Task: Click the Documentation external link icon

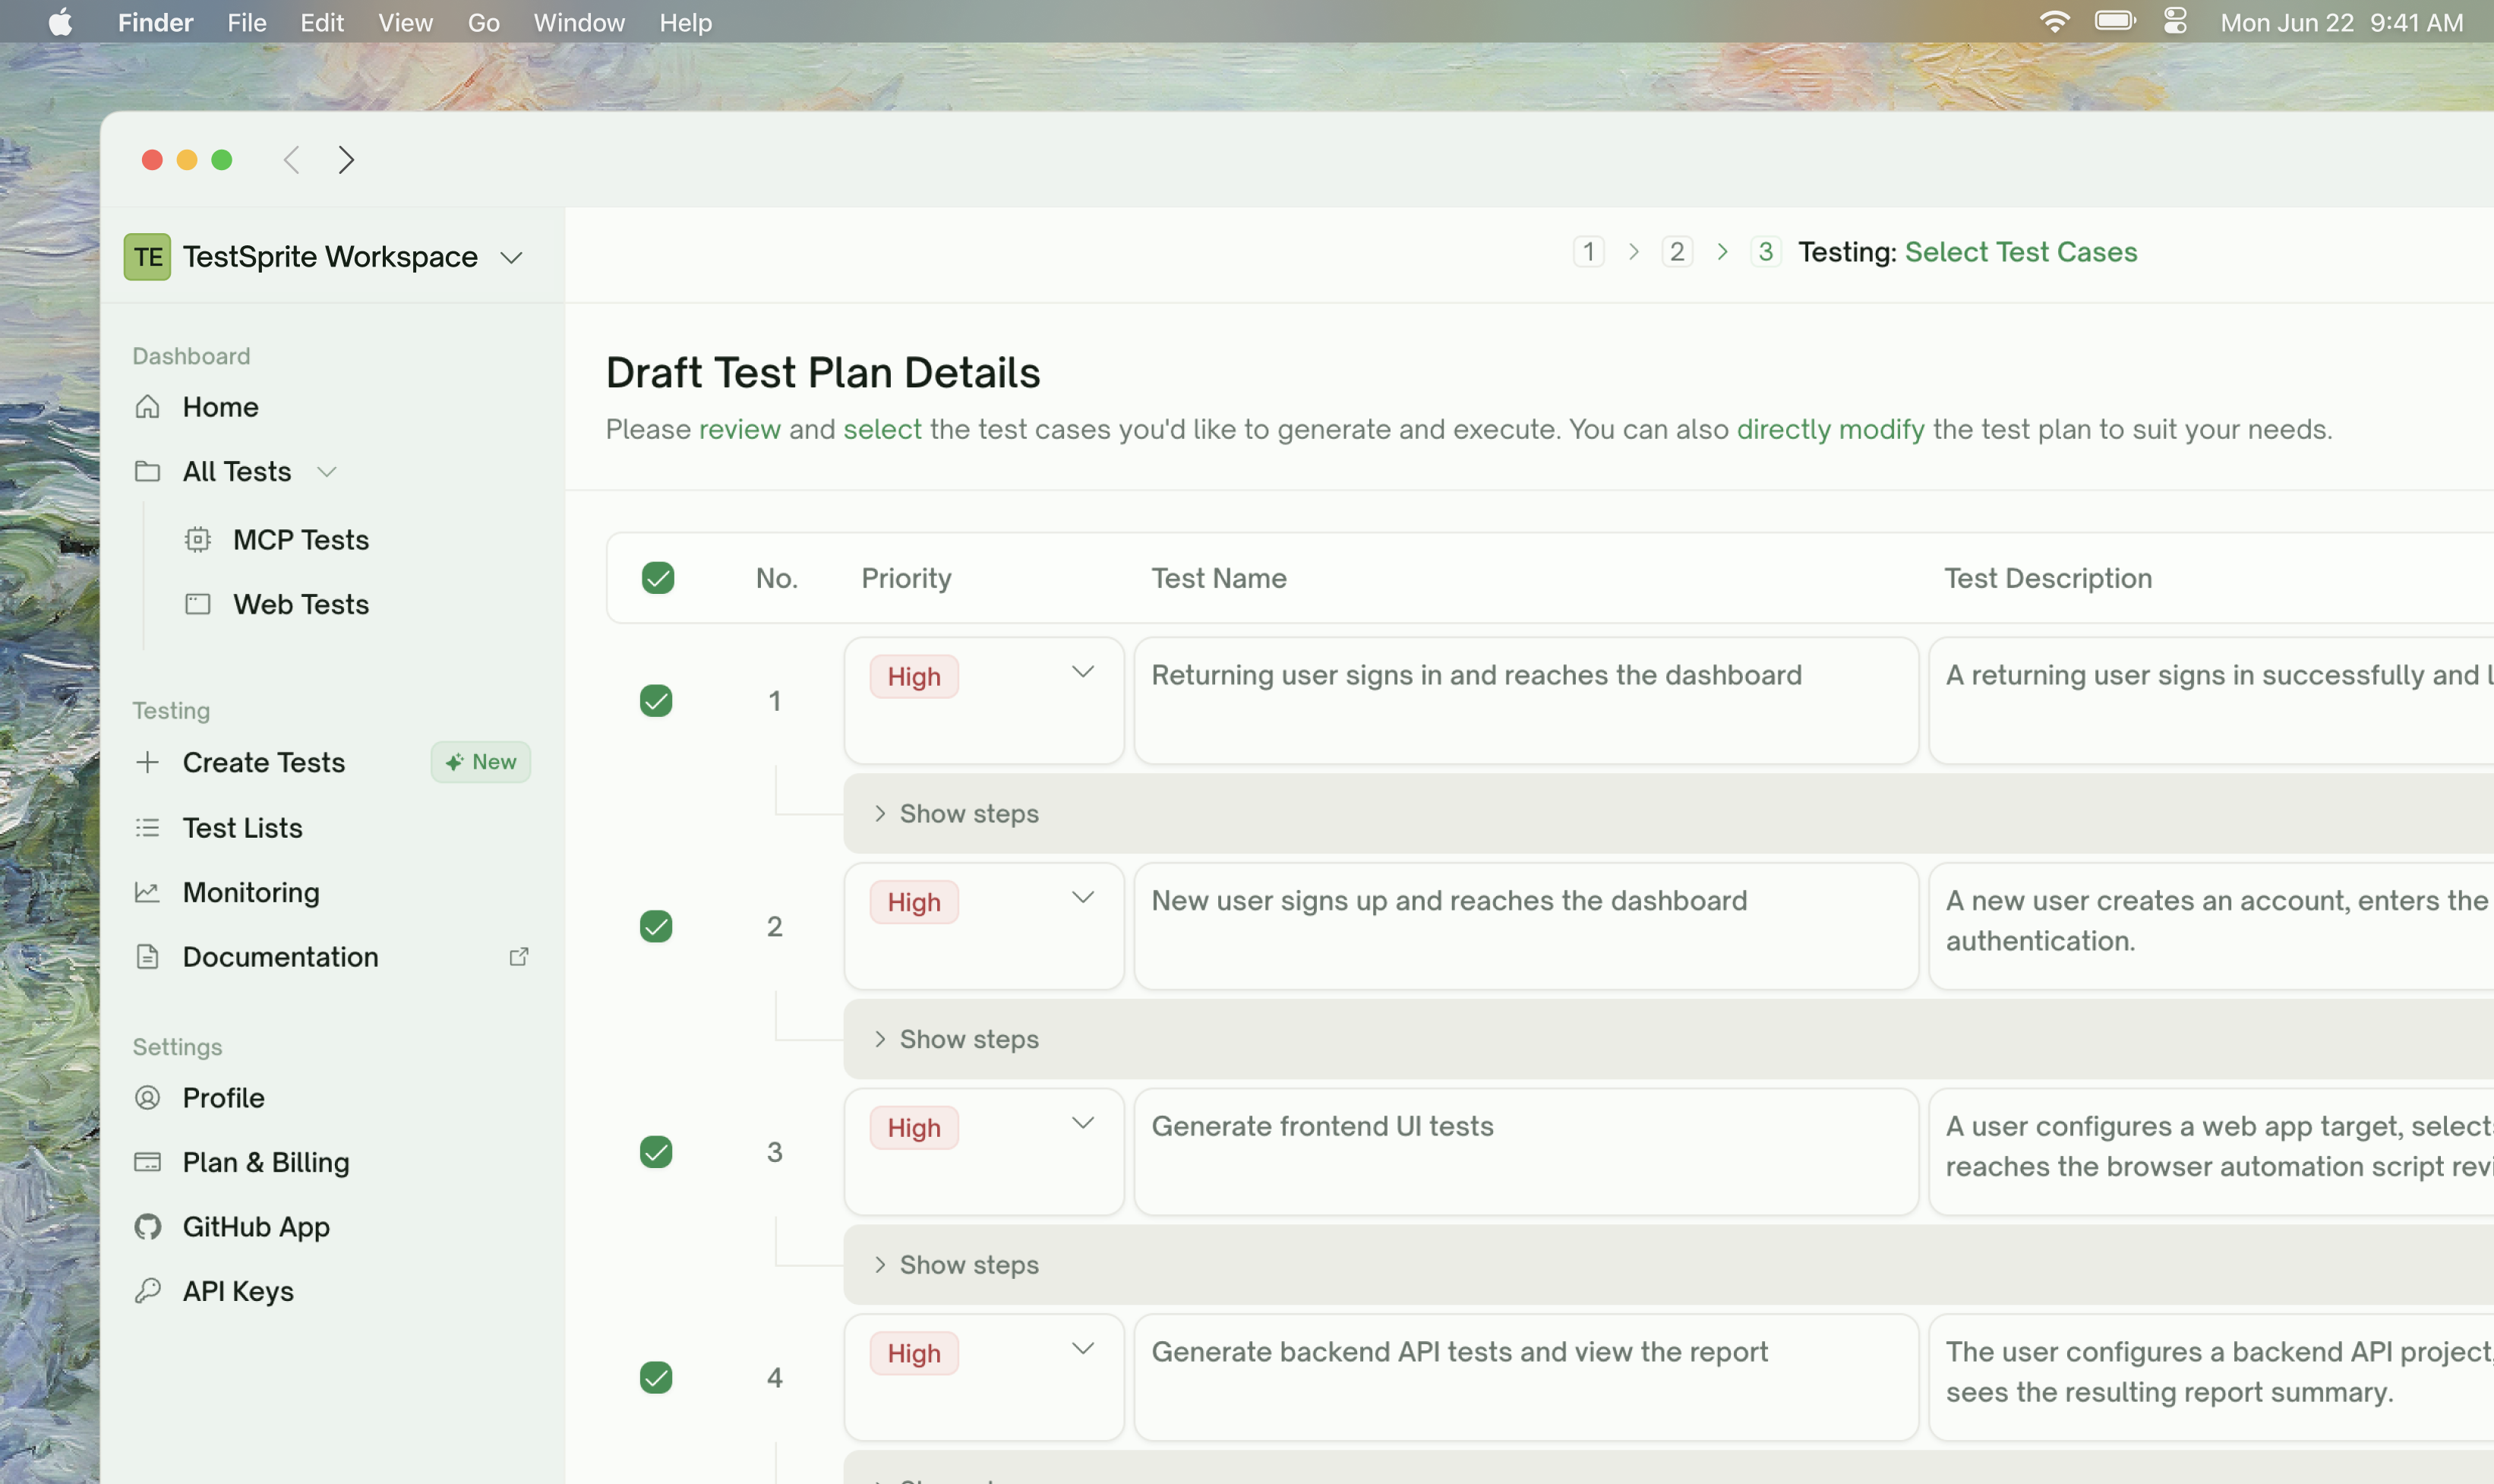Action: (x=519, y=957)
